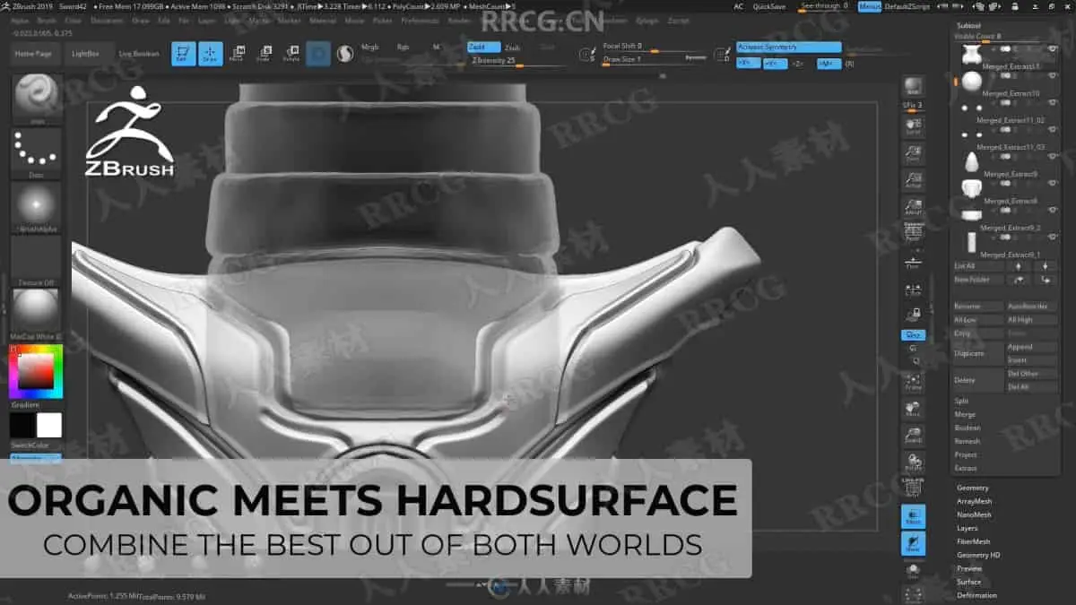Click the Local transform icon

tap(913, 288)
